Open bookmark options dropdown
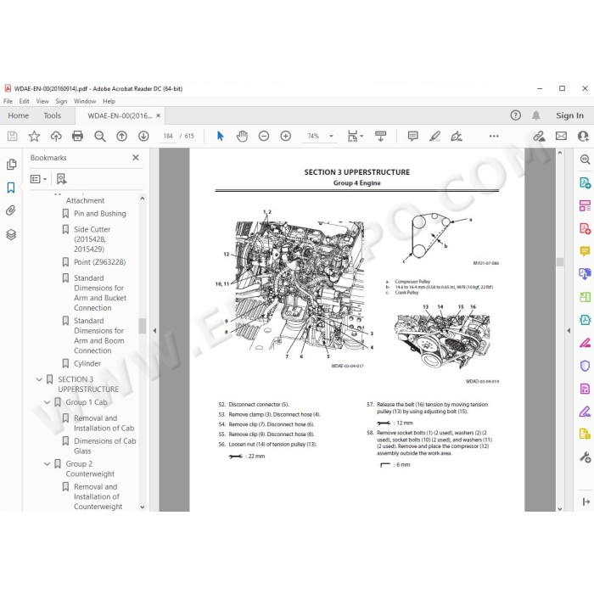594x594 pixels. [x=39, y=179]
